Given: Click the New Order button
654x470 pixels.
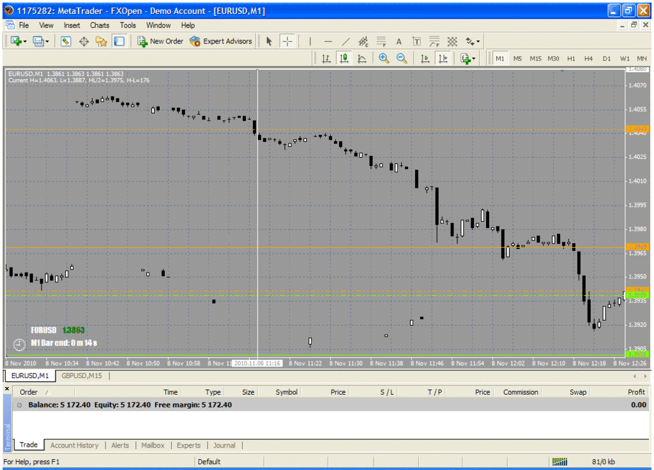Looking at the screenshot, I should (160, 42).
